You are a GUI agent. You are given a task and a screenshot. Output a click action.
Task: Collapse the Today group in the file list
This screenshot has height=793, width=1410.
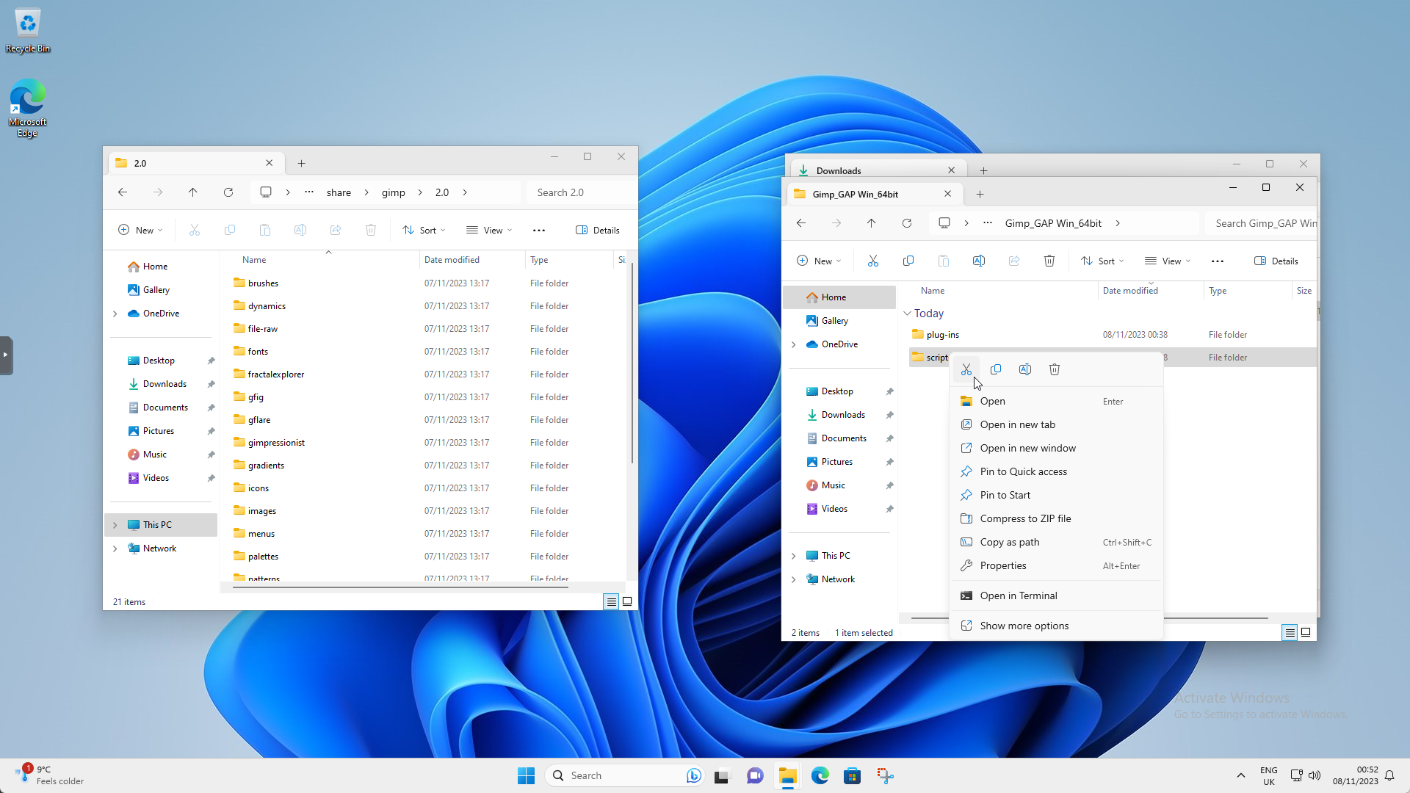[x=908, y=314]
